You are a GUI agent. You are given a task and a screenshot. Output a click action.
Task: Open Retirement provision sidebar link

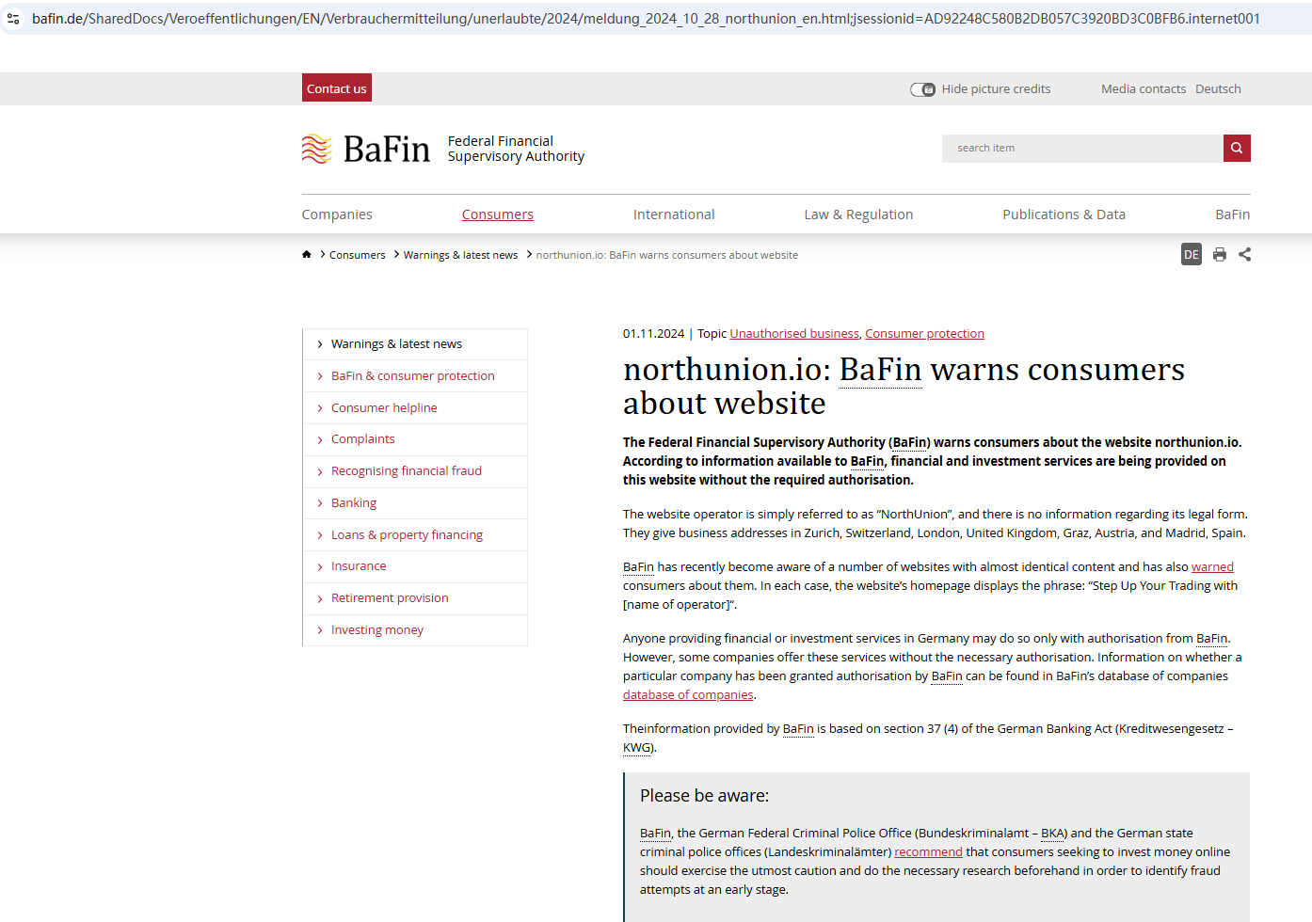pyautogui.click(x=390, y=598)
